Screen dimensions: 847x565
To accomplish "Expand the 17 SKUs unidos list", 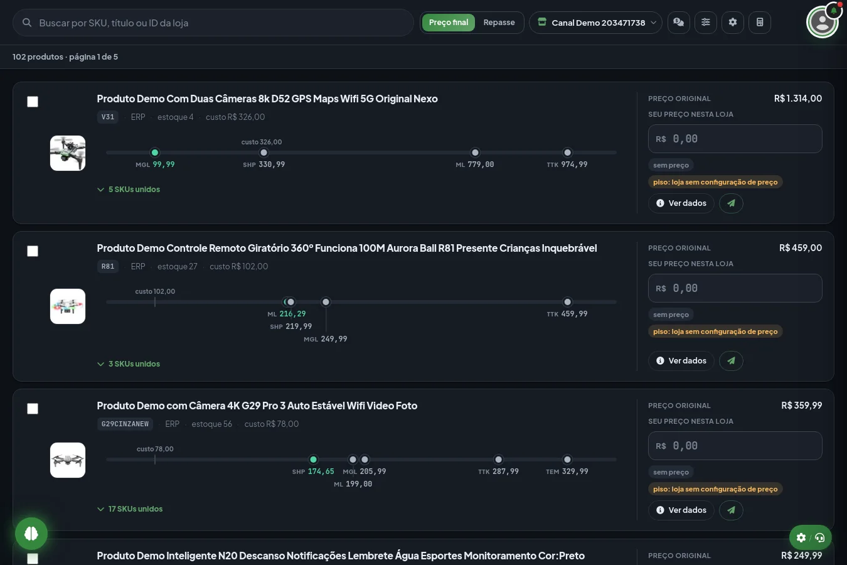I will 130,509.
